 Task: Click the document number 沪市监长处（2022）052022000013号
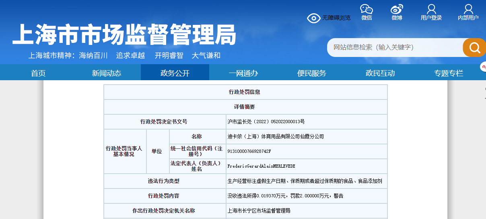pyautogui.click(x=266, y=122)
